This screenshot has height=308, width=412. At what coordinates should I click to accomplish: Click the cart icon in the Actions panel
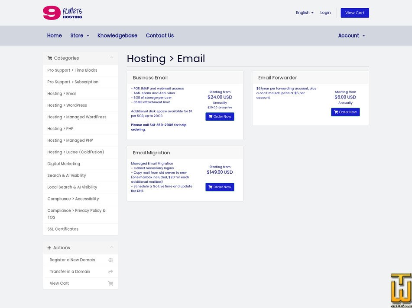[110, 283]
